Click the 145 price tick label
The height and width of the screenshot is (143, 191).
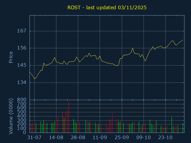point(22,65)
